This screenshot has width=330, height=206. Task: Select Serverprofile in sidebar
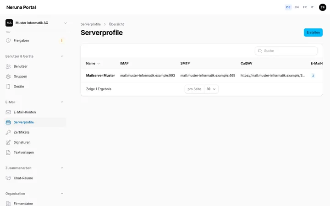35,122
